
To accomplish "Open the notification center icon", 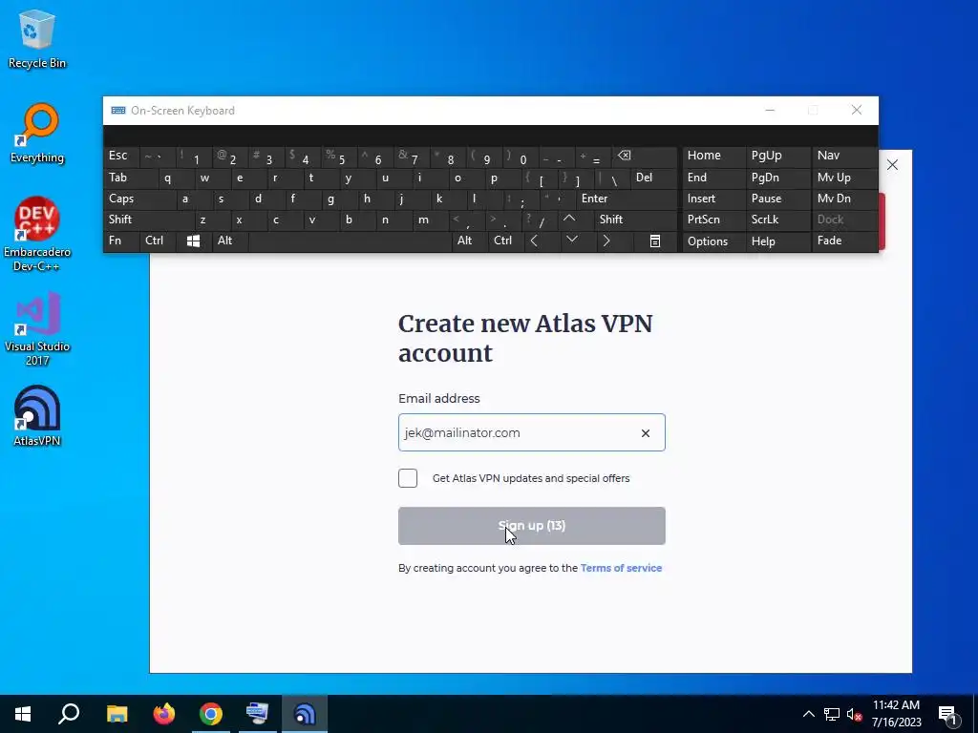I will [947, 714].
